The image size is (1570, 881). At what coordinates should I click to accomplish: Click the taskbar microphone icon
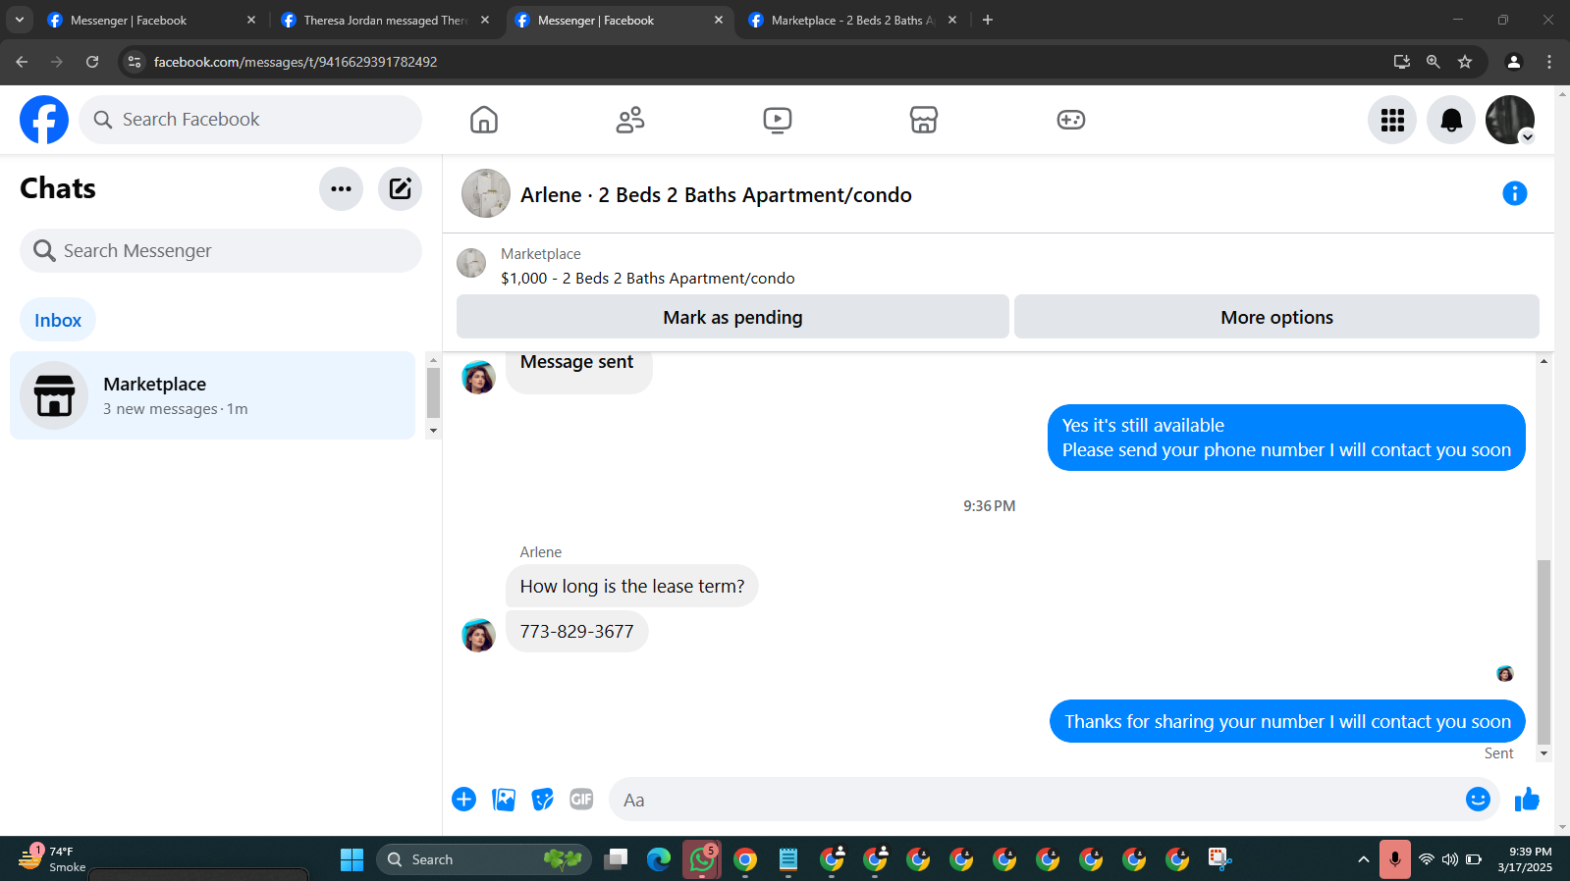pyautogui.click(x=1394, y=859)
